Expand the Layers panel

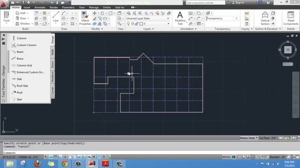[149, 29]
